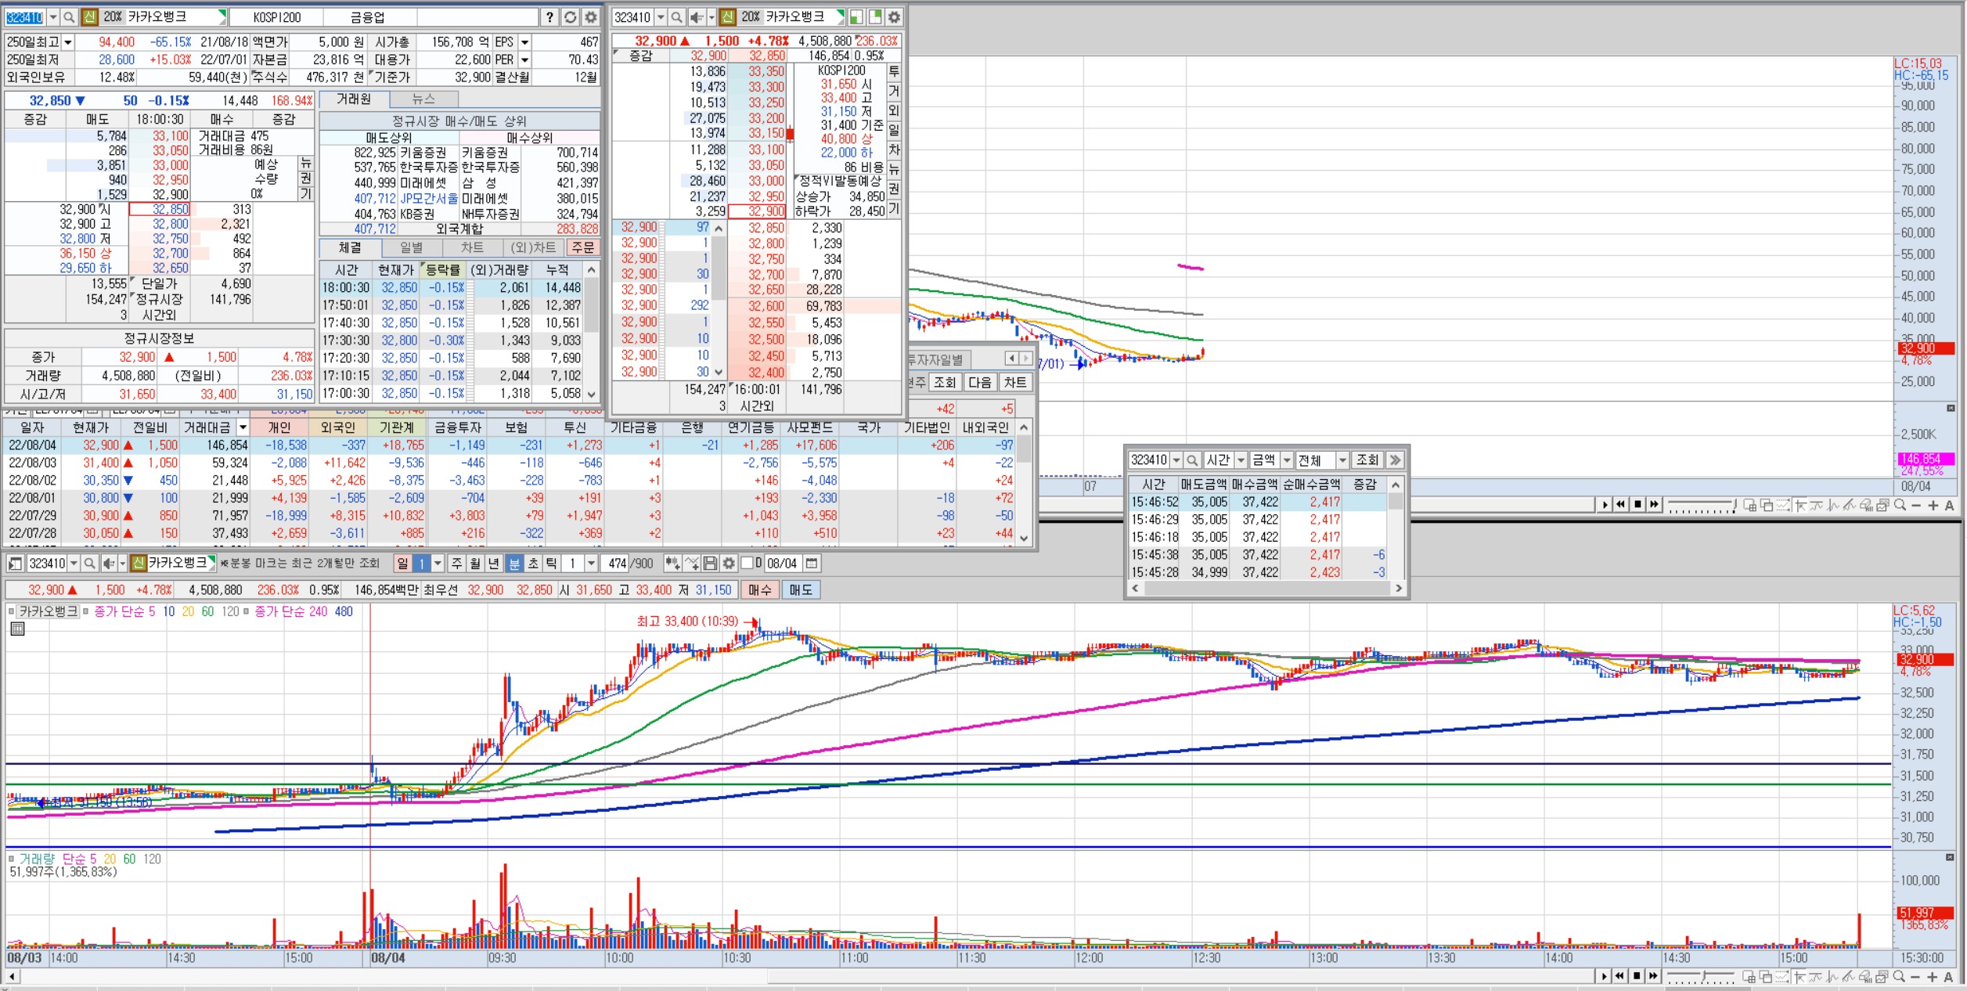Click the second green layout icon before the gear
This screenshot has width=1967, height=991.
point(875,17)
